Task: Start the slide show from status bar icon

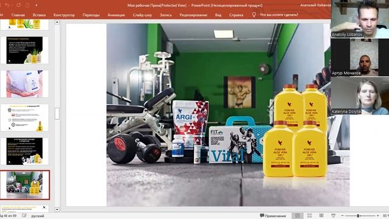Action: 334,215
